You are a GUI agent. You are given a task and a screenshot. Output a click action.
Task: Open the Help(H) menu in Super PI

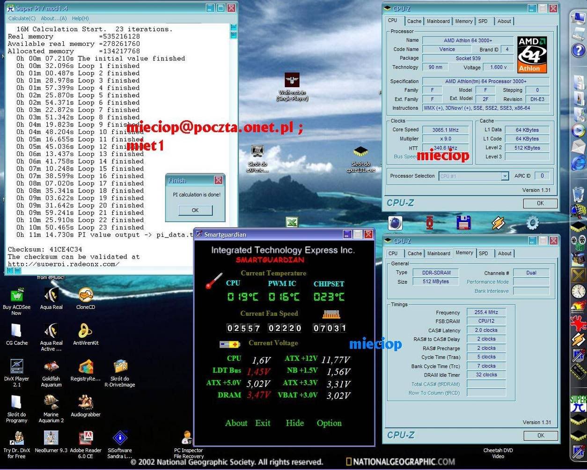[x=80, y=18]
